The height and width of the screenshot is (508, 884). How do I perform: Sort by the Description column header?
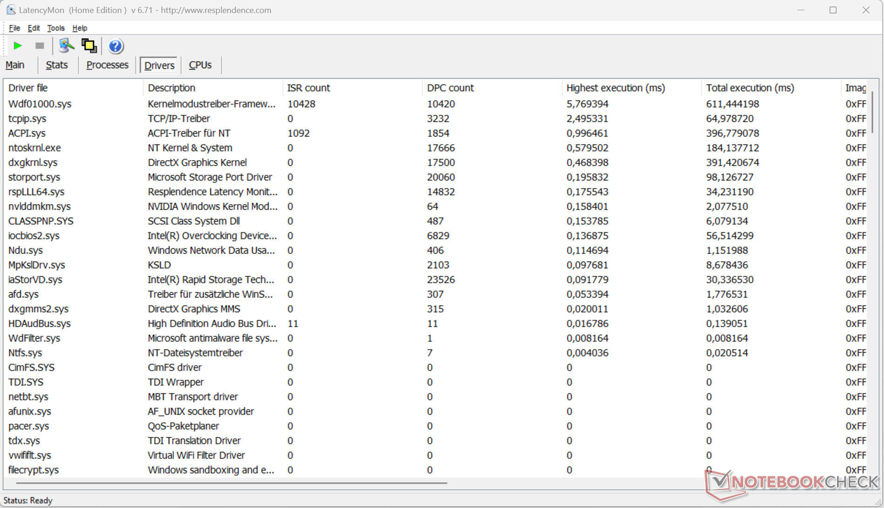[x=213, y=88]
